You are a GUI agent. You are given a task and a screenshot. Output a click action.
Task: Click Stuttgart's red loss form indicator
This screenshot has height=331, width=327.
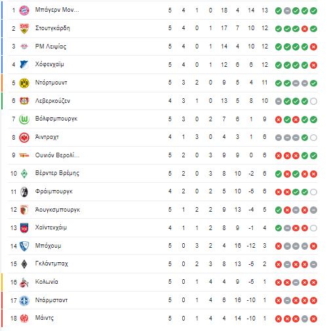305,29
